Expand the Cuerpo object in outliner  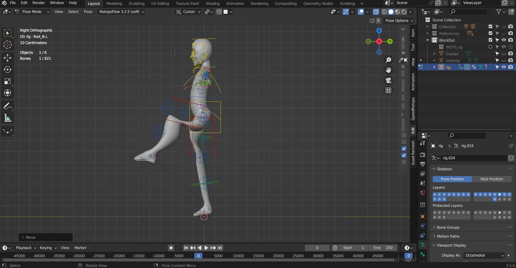click(x=434, y=54)
